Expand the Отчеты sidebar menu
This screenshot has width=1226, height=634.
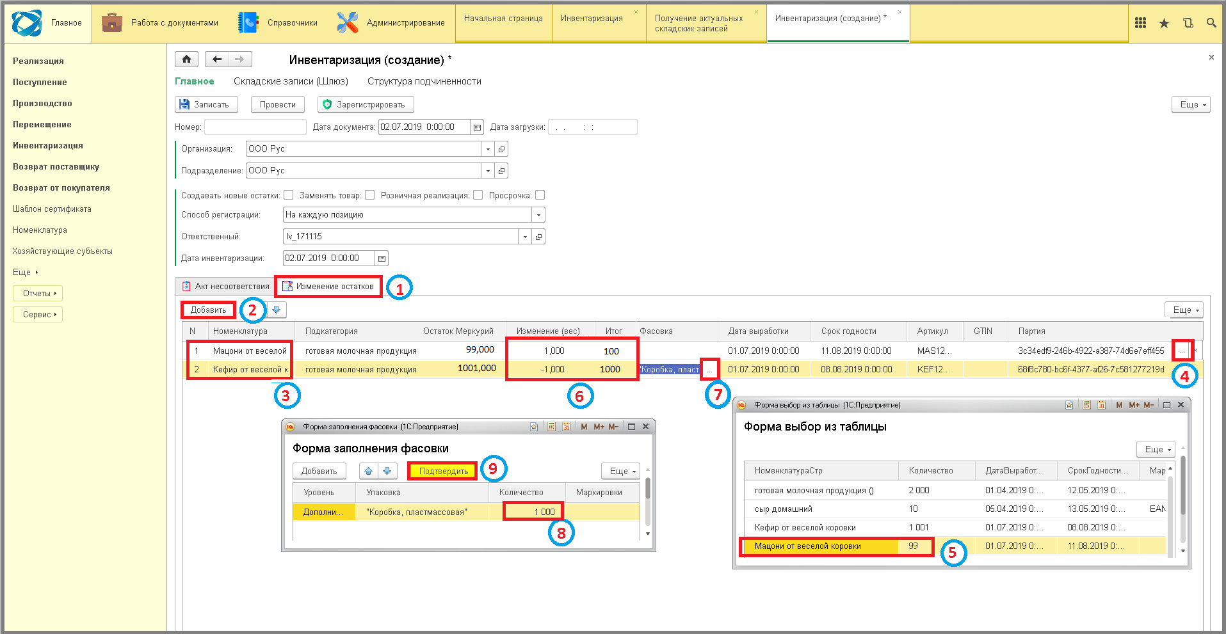(x=38, y=294)
